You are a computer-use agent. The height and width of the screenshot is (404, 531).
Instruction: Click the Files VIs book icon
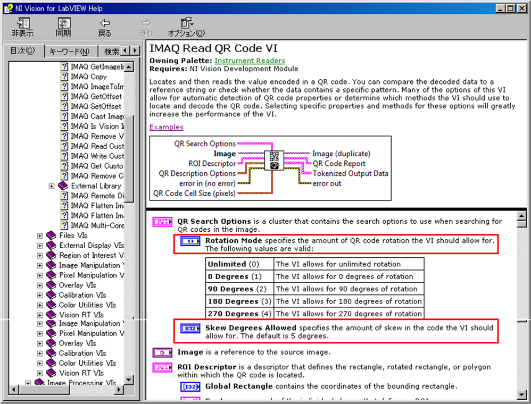coord(51,235)
